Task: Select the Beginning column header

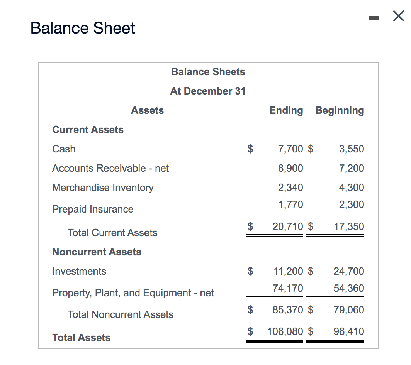Action: coord(340,110)
